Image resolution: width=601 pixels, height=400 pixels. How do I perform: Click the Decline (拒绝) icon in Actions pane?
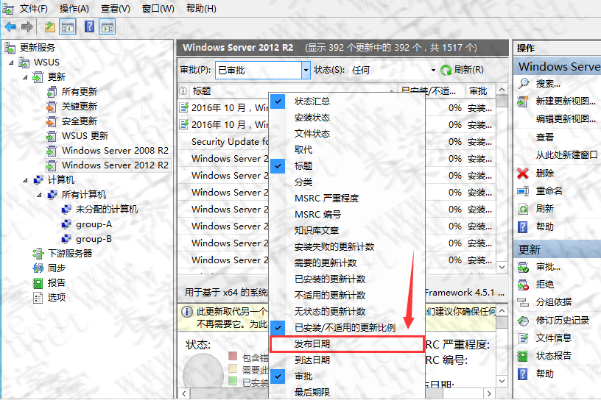(523, 285)
